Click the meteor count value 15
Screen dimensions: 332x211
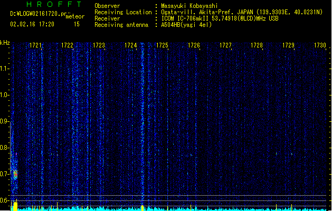coord(77,24)
